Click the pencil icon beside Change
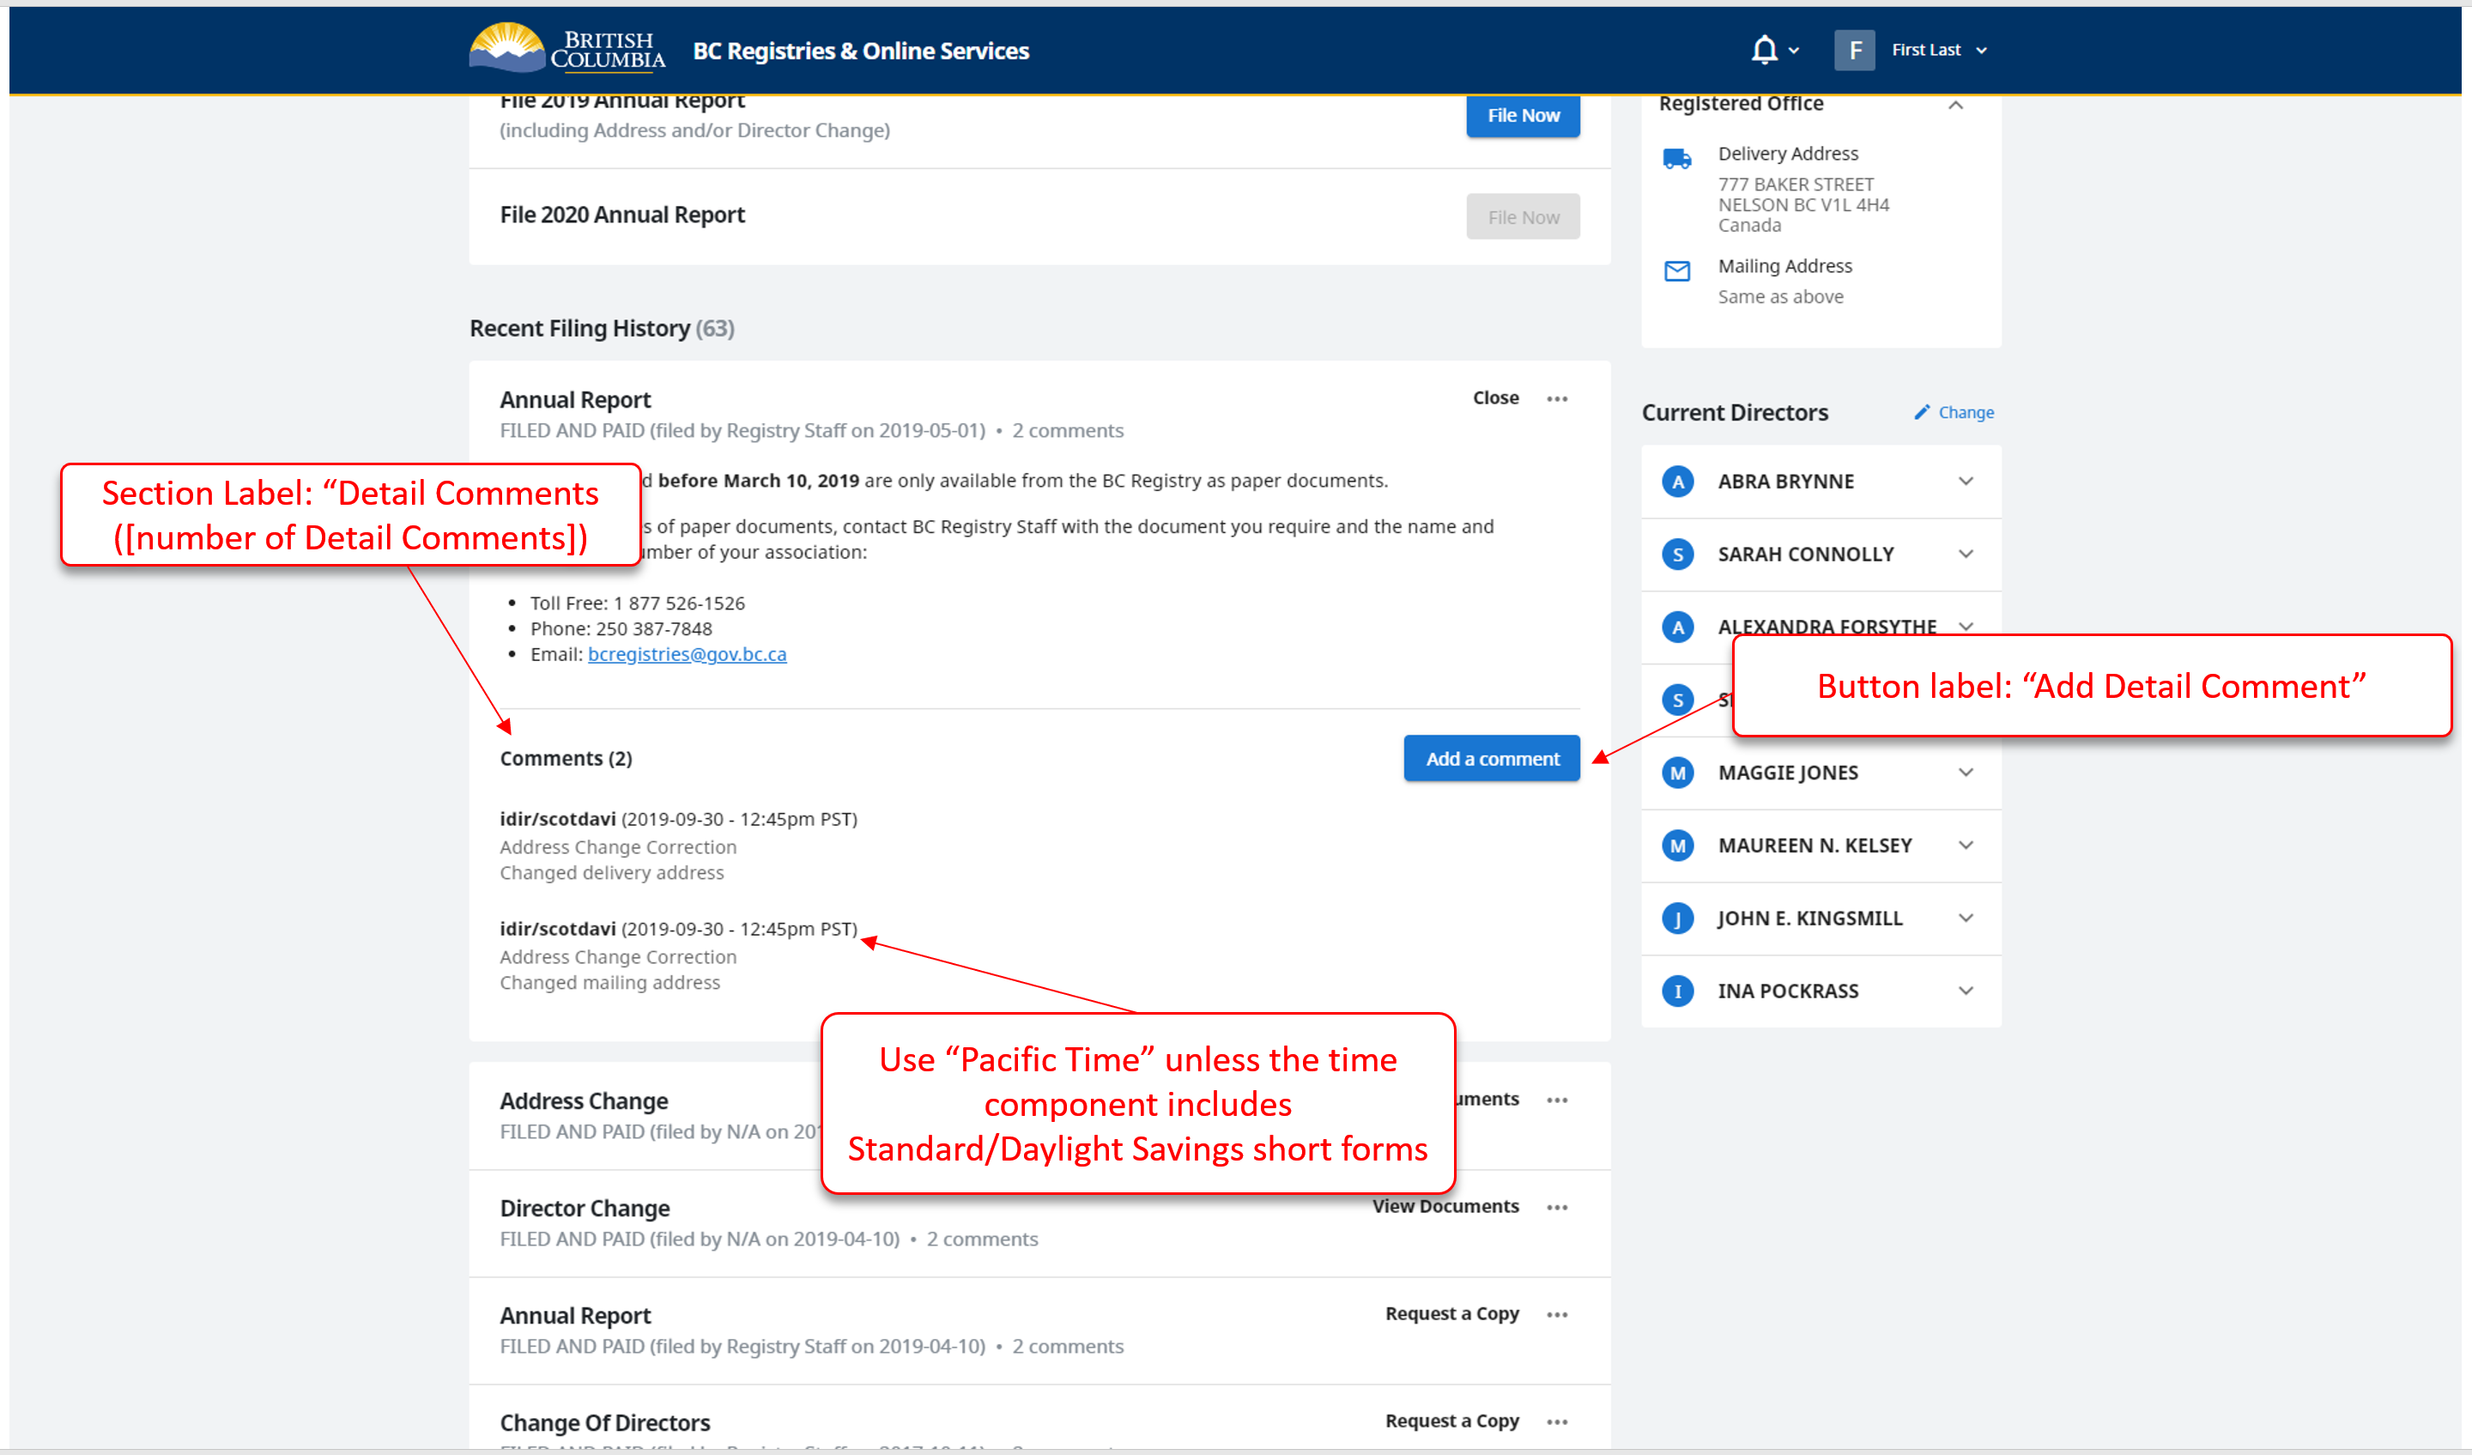Viewport: 2472px width, 1455px height. pyautogui.click(x=1922, y=412)
